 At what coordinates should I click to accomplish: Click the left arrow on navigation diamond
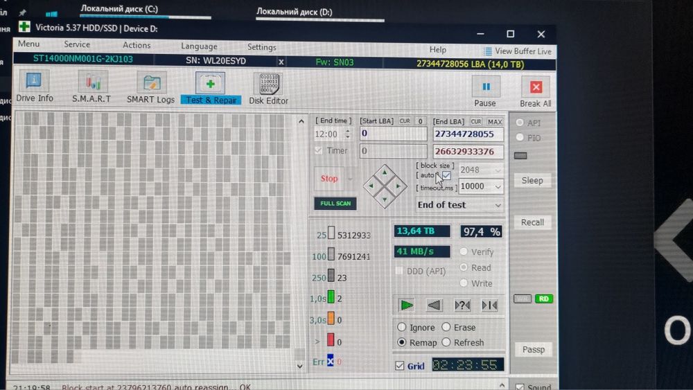pos(371,186)
